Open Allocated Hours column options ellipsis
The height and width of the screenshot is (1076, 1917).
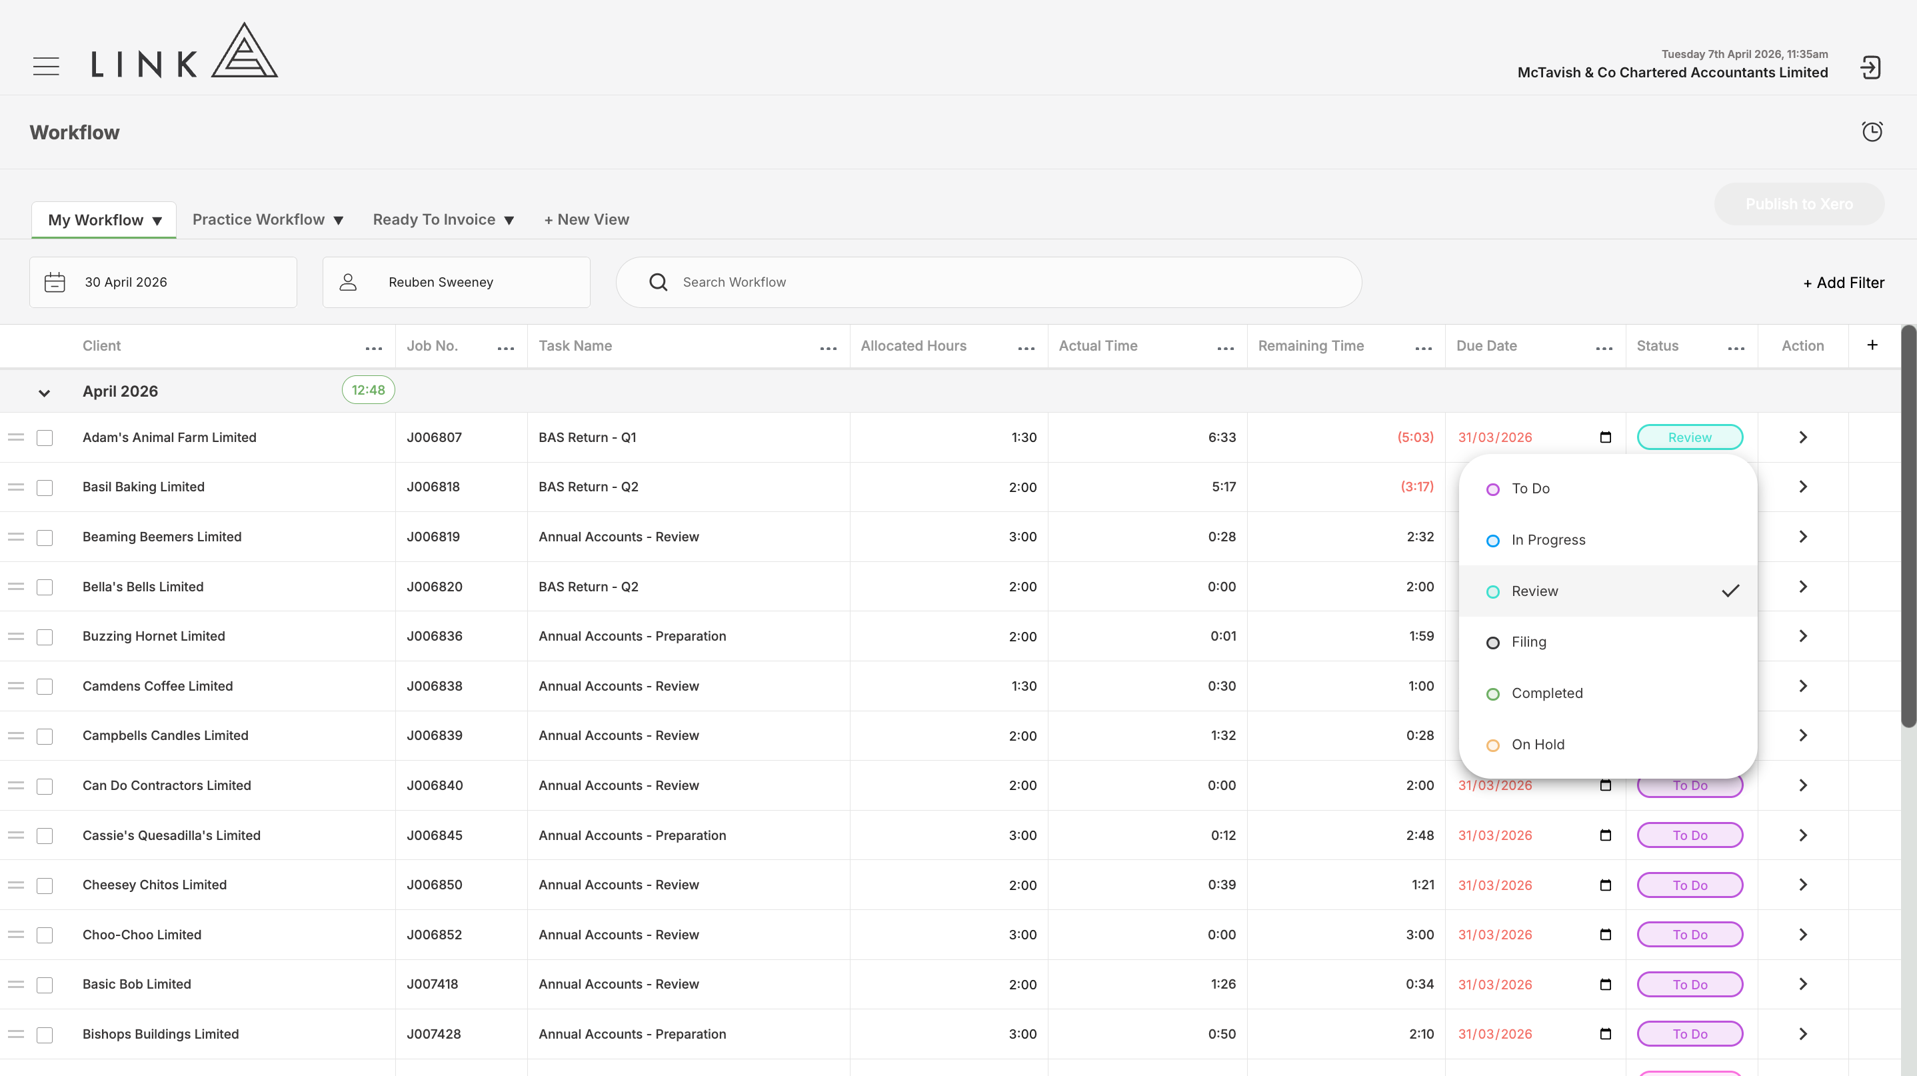click(1026, 348)
